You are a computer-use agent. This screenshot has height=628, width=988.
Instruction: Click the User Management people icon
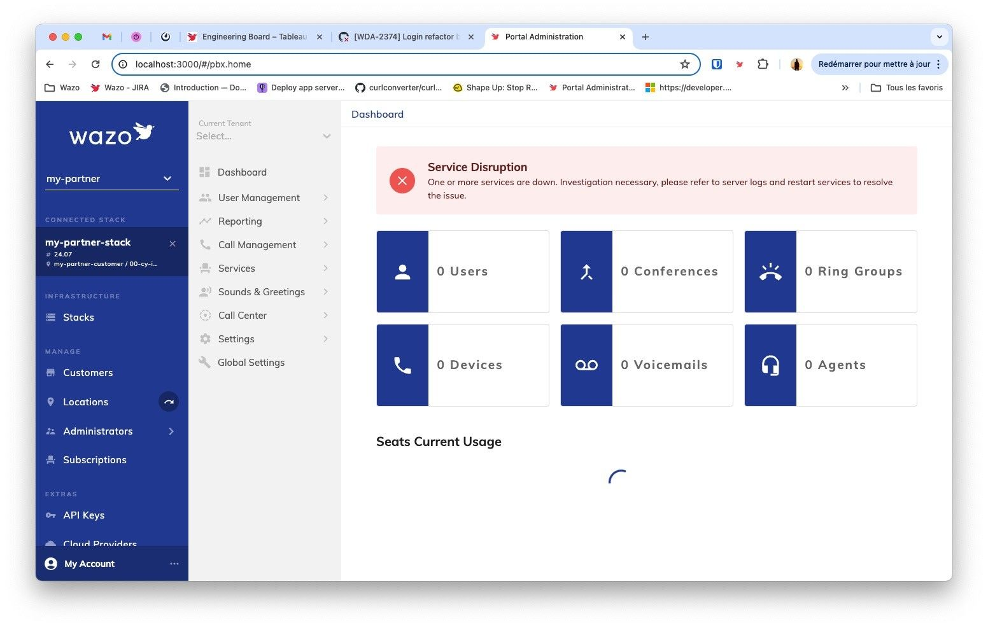click(x=205, y=198)
